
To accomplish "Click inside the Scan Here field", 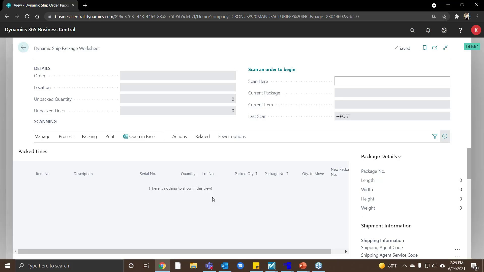I will [x=392, y=81].
